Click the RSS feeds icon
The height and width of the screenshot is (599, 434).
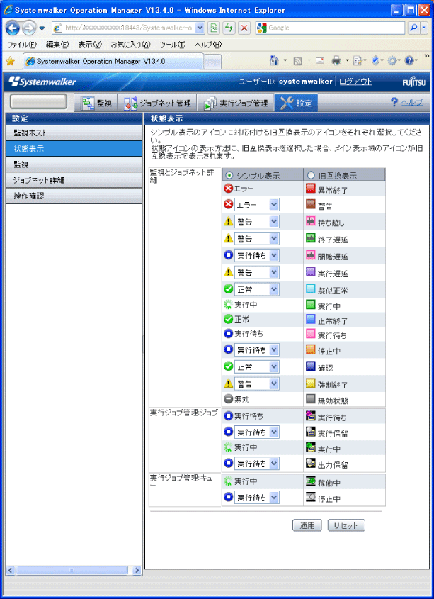298,60
